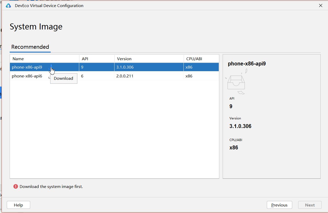Click the API value 9 in table
The height and width of the screenshot is (213, 328).
(x=82, y=67)
